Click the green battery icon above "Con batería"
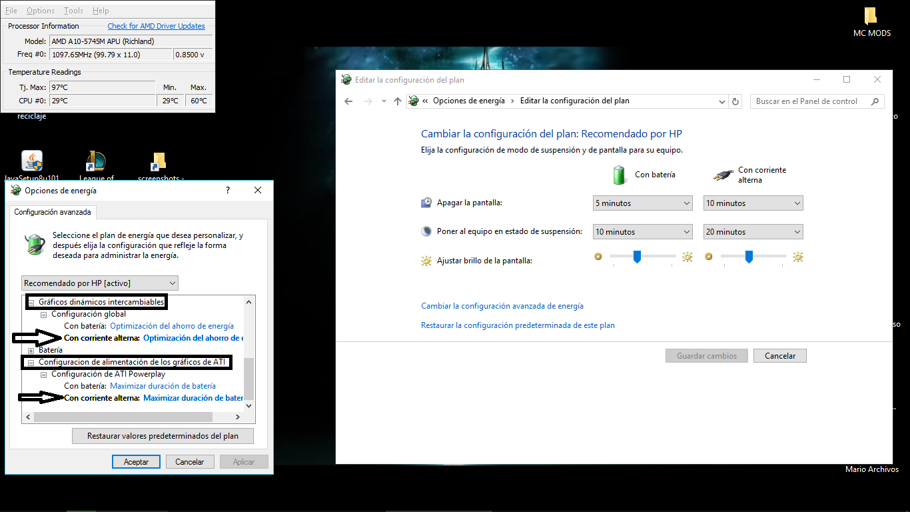Image resolution: width=910 pixels, height=512 pixels. pos(618,175)
